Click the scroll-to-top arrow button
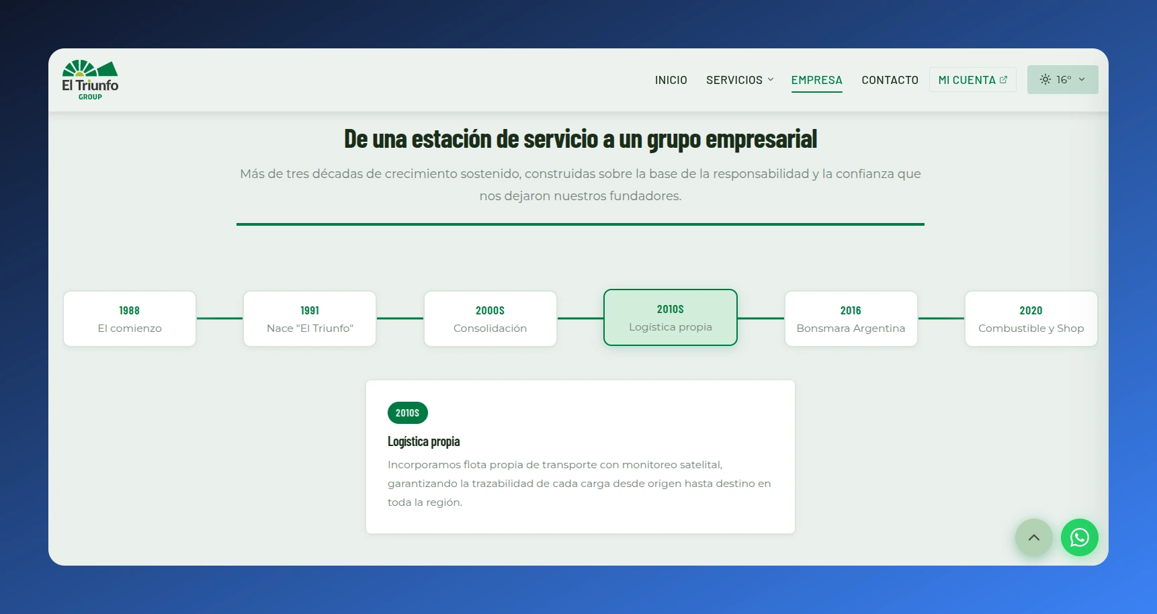 click(1033, 537)
